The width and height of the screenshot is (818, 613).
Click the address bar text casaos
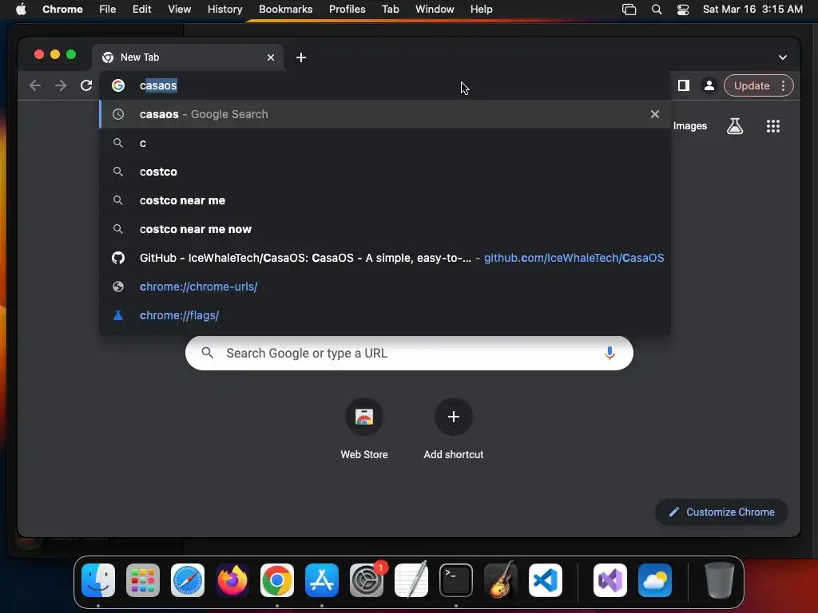coord(158,85)
